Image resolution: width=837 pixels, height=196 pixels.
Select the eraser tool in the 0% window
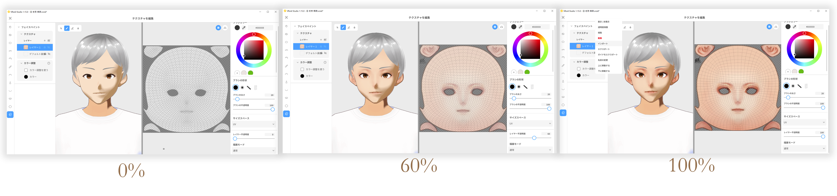(73, 28)
